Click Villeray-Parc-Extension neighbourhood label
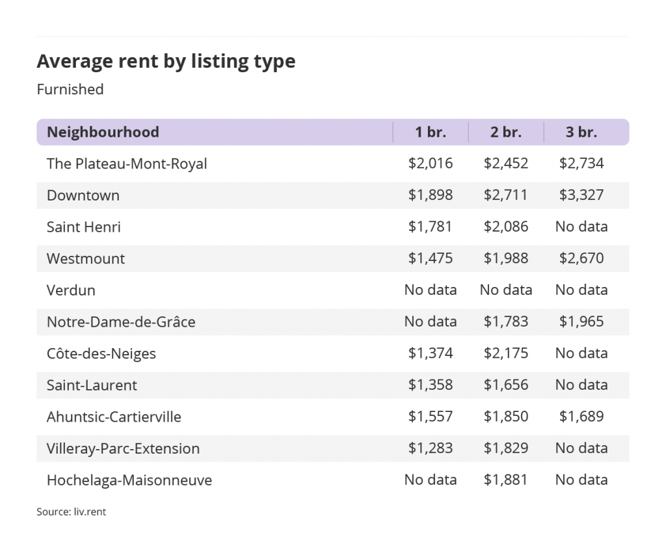This screenshot has width=666, height=533. (123, 448)
